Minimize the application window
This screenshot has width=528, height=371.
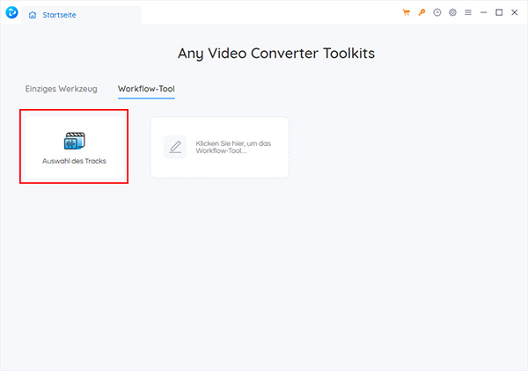483,13
